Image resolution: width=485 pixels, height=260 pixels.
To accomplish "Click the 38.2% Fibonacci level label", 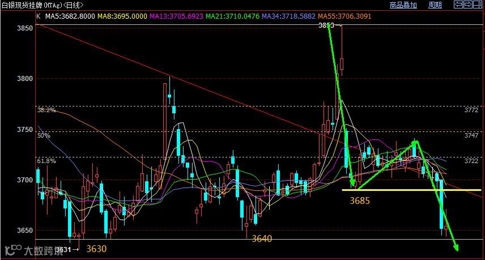I will point(46,110).
